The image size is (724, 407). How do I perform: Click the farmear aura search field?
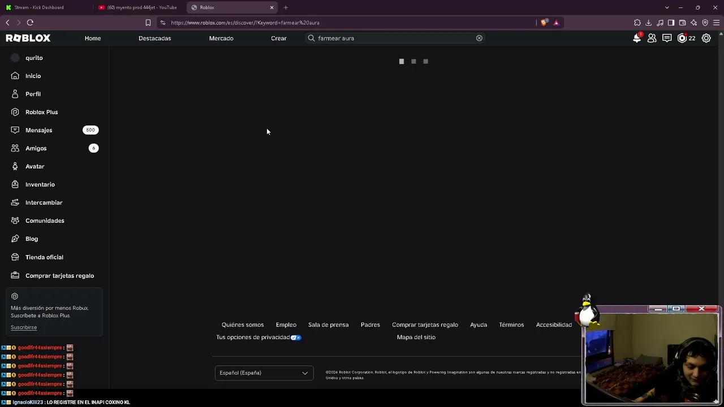point(395,38)
